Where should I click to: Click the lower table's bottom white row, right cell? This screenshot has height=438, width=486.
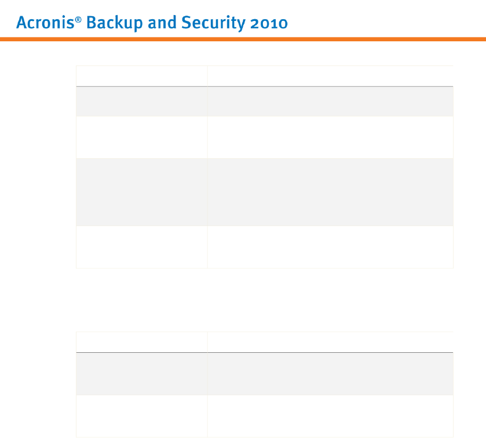(330, 415)
